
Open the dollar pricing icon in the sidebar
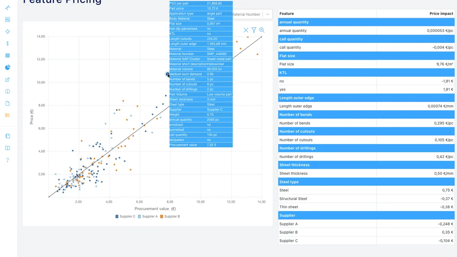click(8, 43)
